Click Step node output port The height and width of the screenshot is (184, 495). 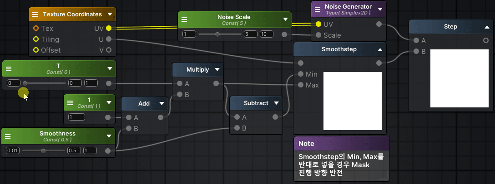point(486,41)
